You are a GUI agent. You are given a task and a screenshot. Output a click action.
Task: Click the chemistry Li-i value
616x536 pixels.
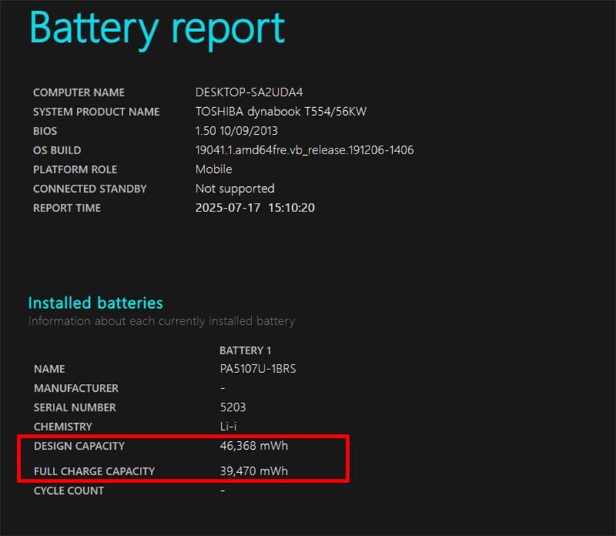coord(228,427)
